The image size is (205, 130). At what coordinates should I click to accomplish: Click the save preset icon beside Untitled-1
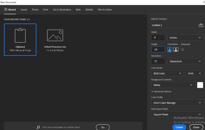pos(201,25)
